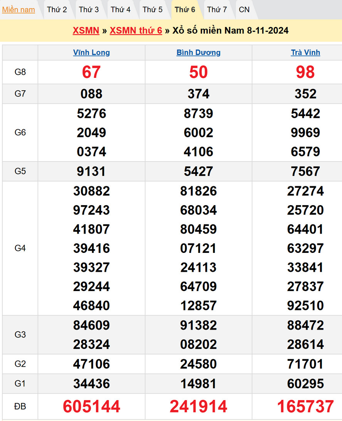The image size is (342, 421).
Task: Open the Vĩnh Long province link
Action: pos(91,53)
